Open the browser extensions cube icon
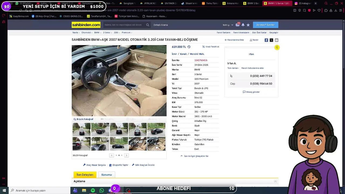This screenshot has height=194, width=345. (326, 10)
